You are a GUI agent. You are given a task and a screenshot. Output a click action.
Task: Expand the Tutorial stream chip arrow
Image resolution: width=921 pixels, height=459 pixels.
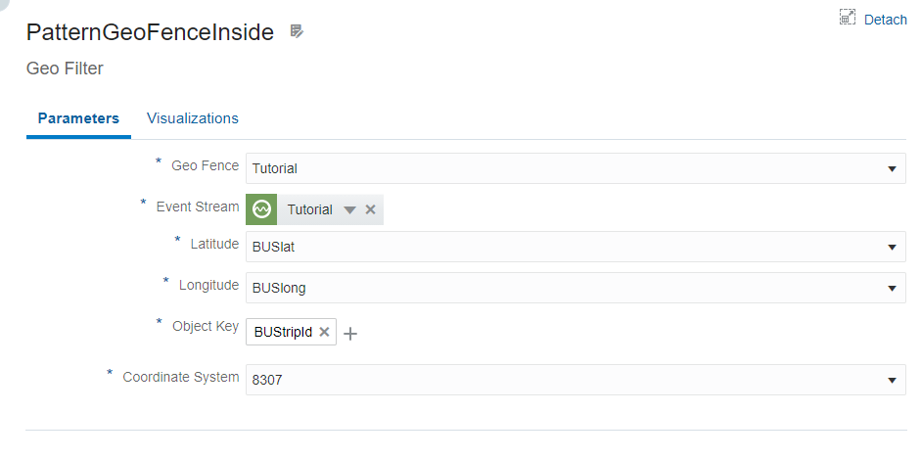[349, 209]
